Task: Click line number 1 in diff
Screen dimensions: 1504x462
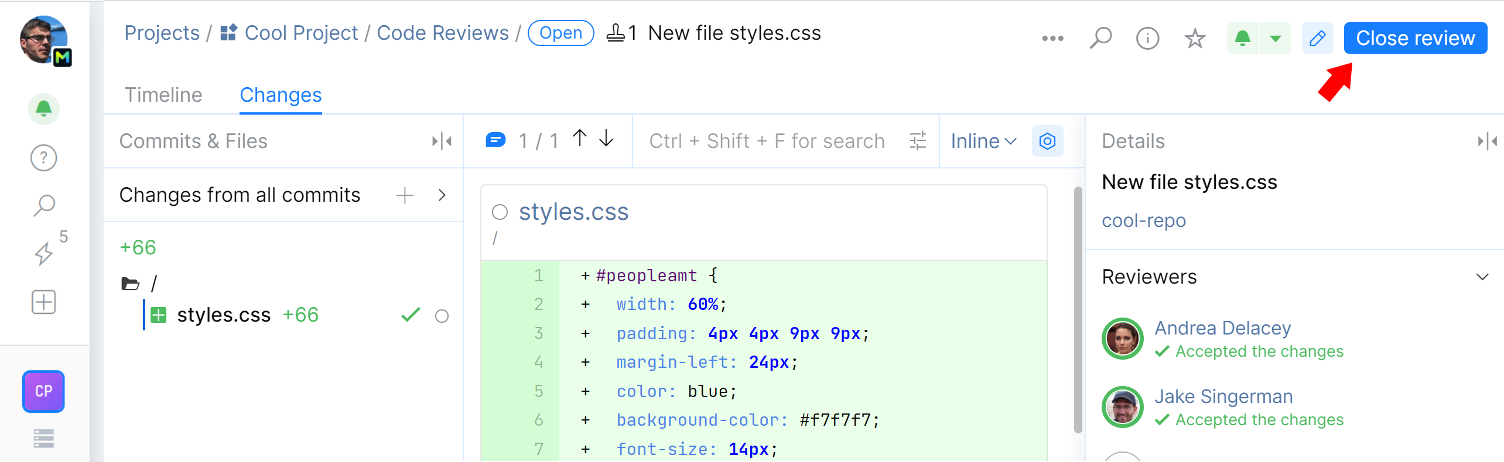Action: [539, 275]
